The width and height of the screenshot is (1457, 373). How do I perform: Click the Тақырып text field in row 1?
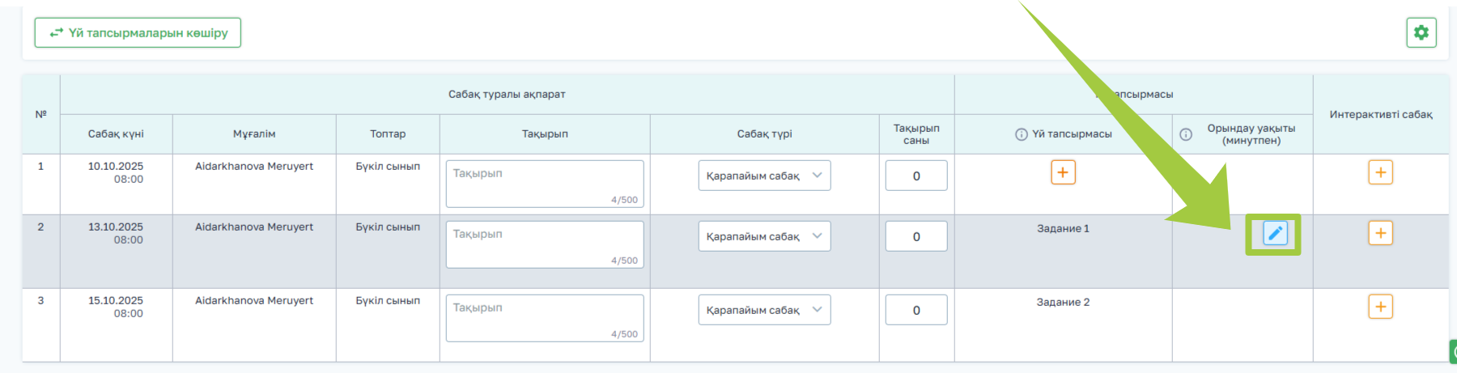(x=544, y=183)
